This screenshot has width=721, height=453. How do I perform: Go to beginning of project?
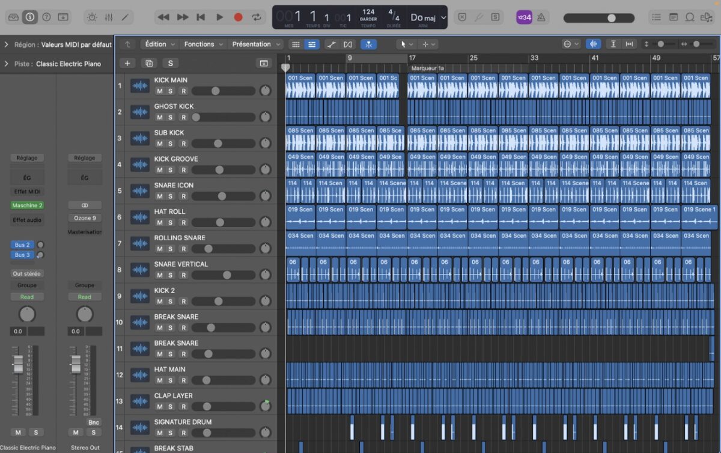[x=201, y=17]
